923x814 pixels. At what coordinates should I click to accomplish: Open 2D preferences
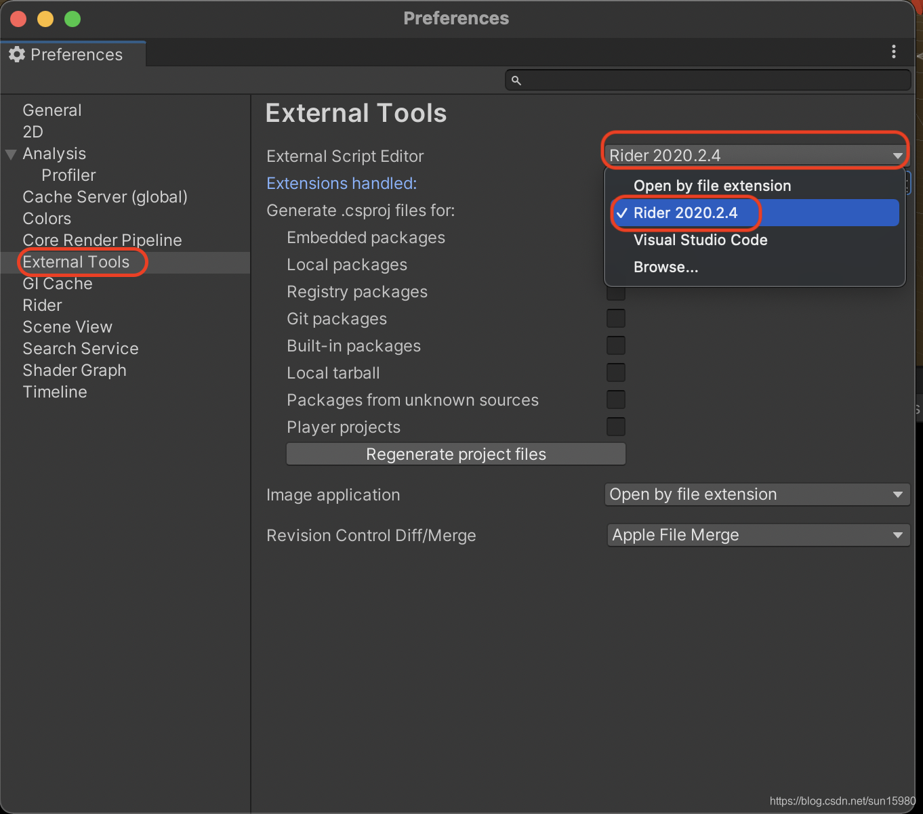coord(33,132)
